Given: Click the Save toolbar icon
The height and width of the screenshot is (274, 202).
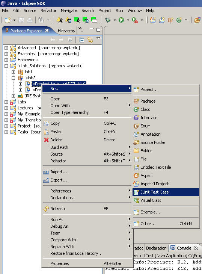Looking at the screenshot, I should [x=21, y=20].
